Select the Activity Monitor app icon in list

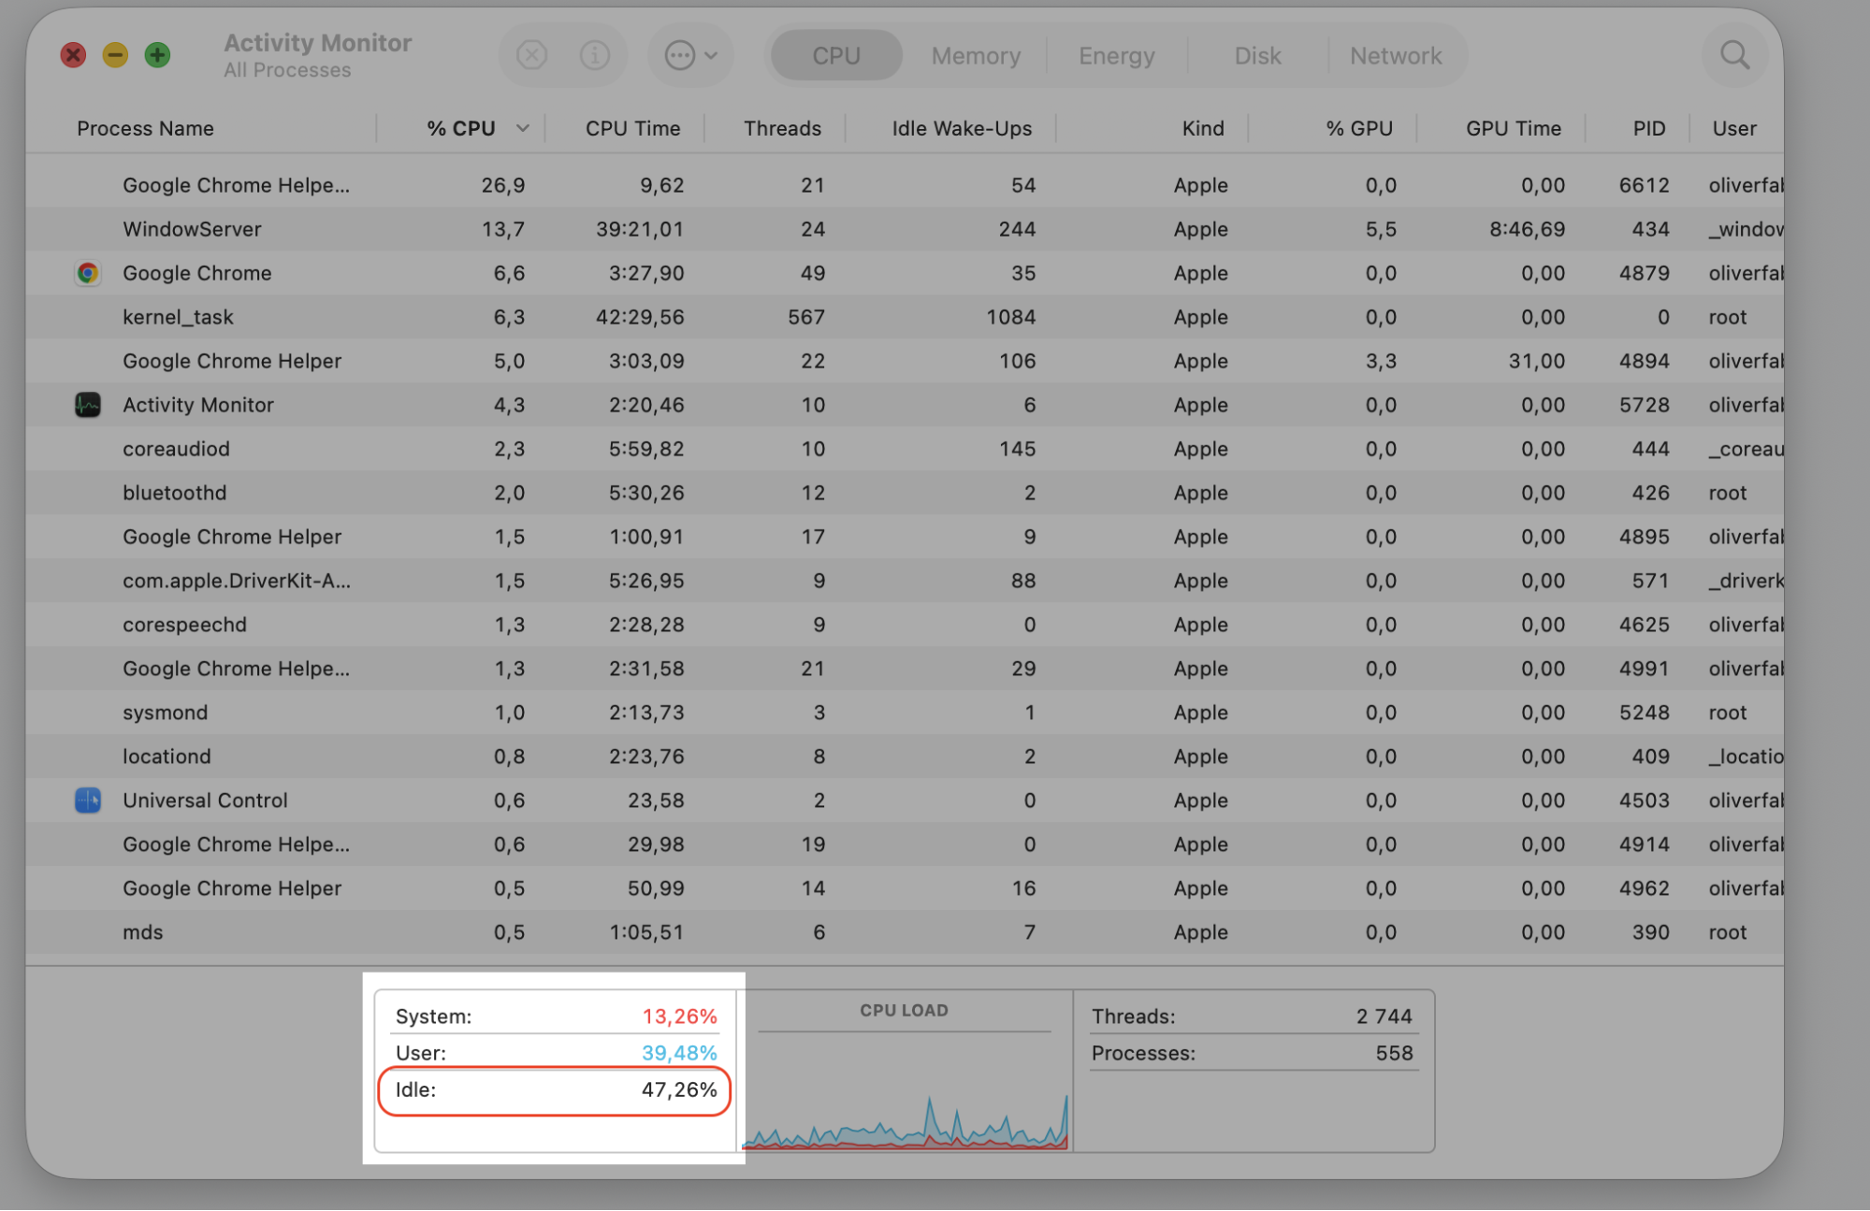coord(88,405)
